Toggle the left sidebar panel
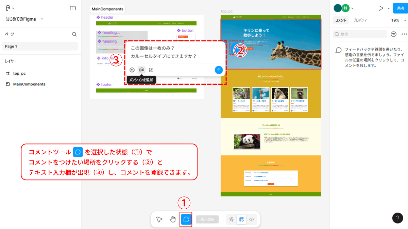The width and height of the screenshot is (408, 229). (73, 8)
